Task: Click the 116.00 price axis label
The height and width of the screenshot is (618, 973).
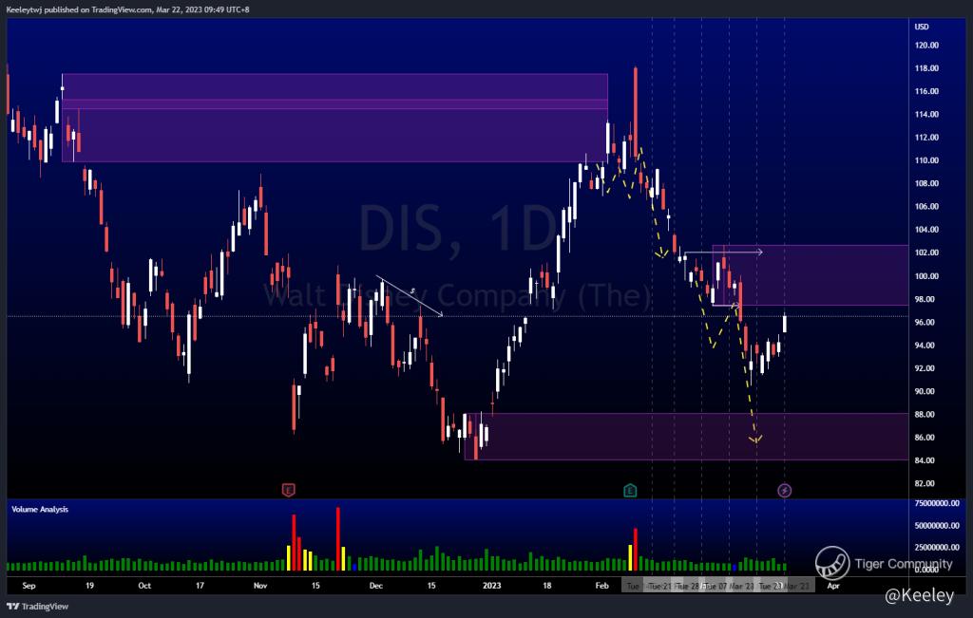Action: pyautogui.click(x=926, y=91)
